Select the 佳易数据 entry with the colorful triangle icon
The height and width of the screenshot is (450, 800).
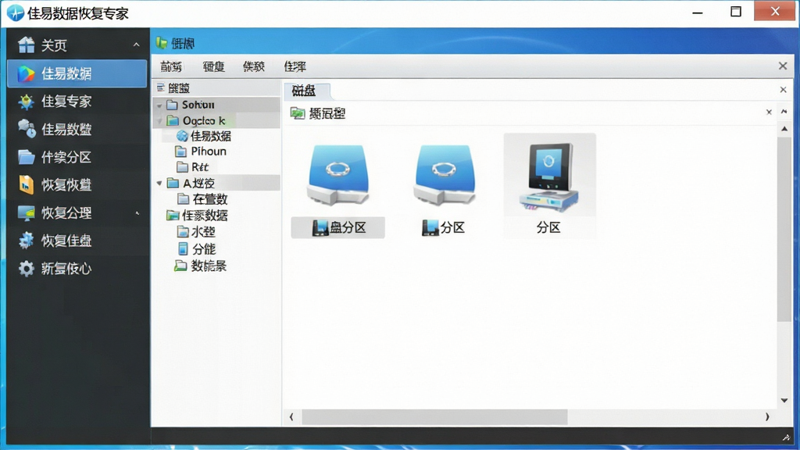[77, 73]
